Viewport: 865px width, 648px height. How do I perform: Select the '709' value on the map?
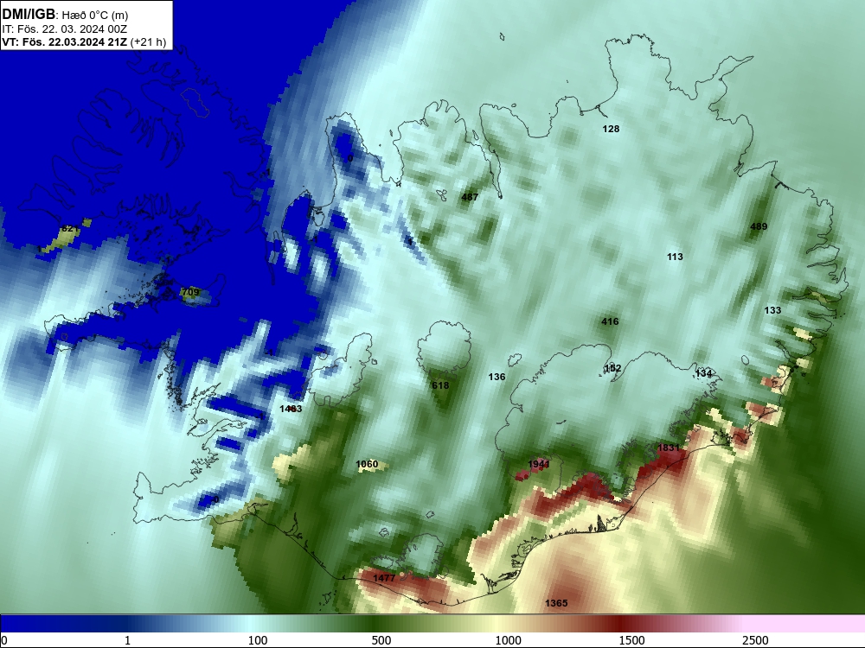[x=189, y=292]
